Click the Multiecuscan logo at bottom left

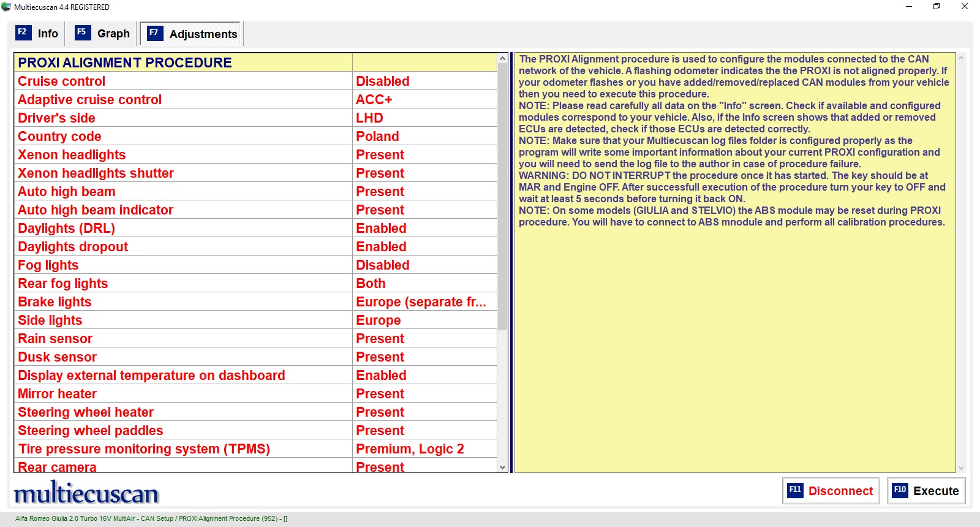click(86, 493)
